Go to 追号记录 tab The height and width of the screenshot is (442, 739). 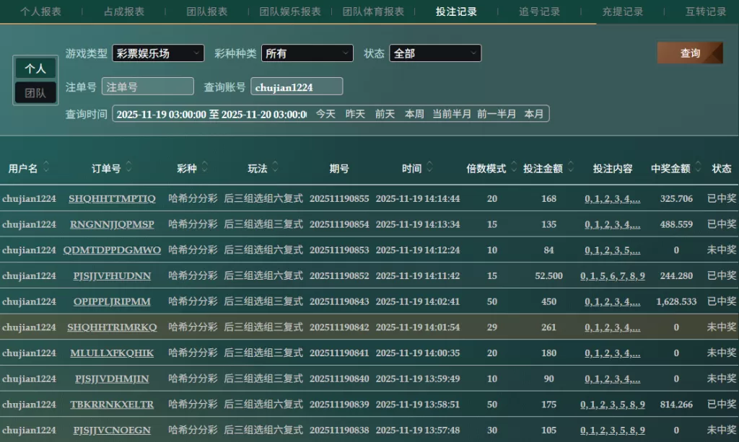(539, 12)
